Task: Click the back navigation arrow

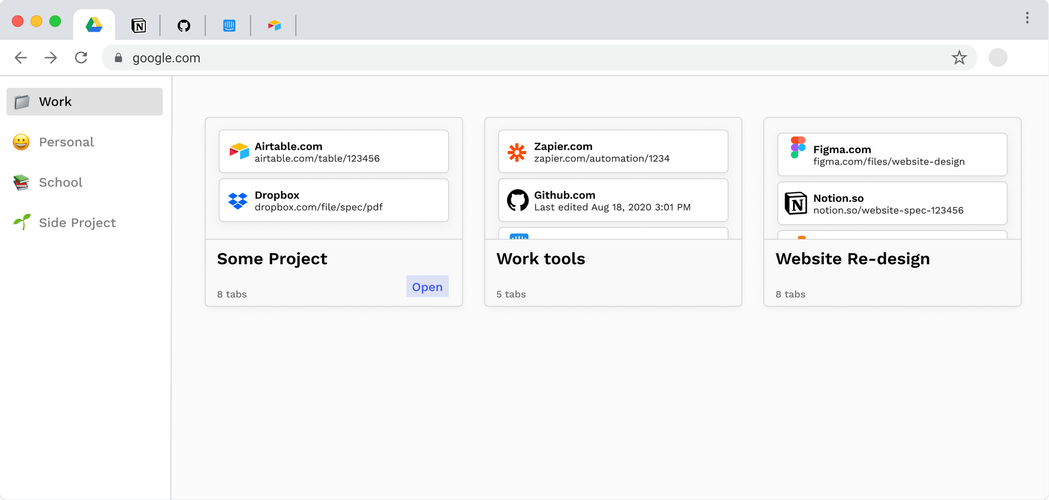Action: click(x=20, y=58)
